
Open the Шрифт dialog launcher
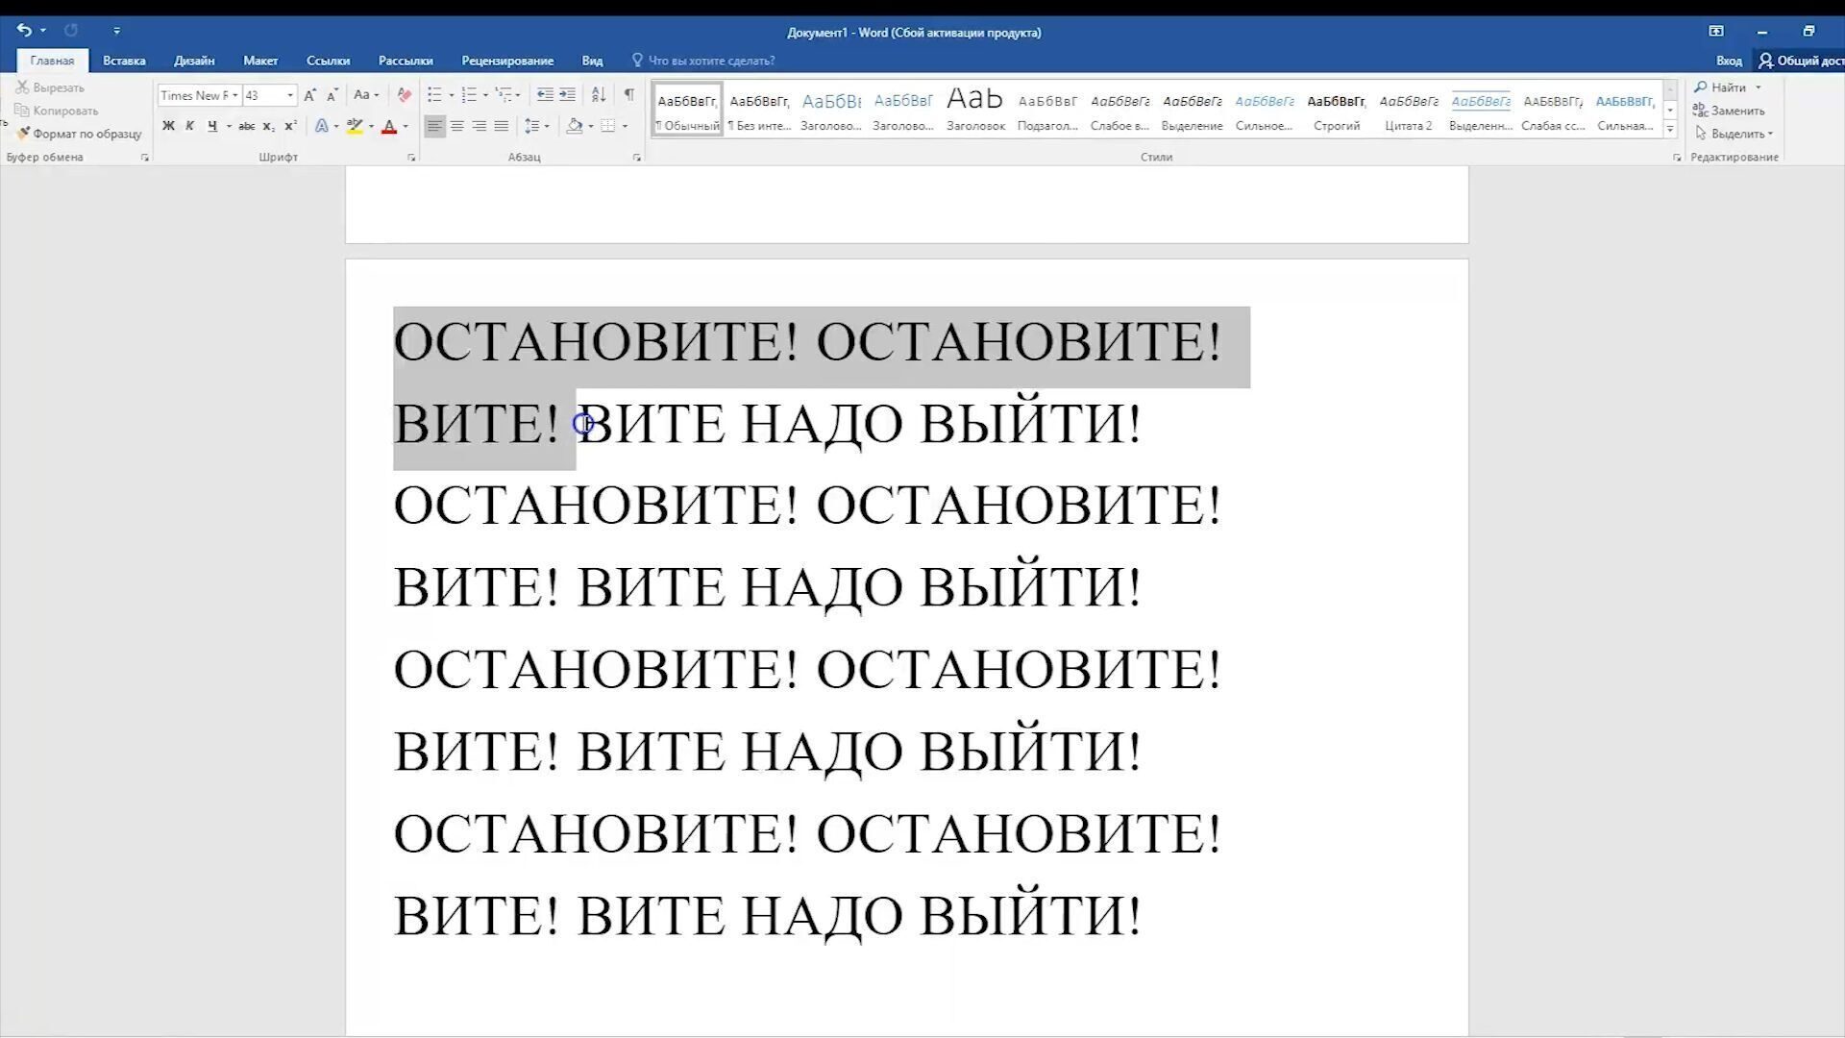[411, 158]
